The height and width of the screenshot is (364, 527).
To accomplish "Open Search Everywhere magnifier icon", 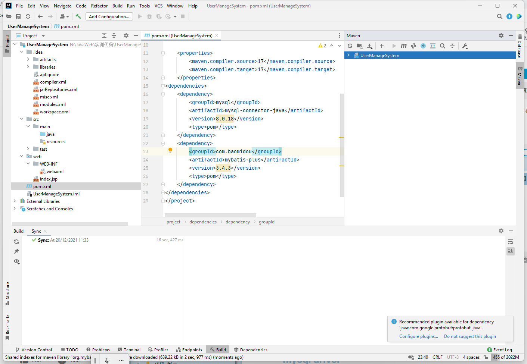I will coord(500,16).
